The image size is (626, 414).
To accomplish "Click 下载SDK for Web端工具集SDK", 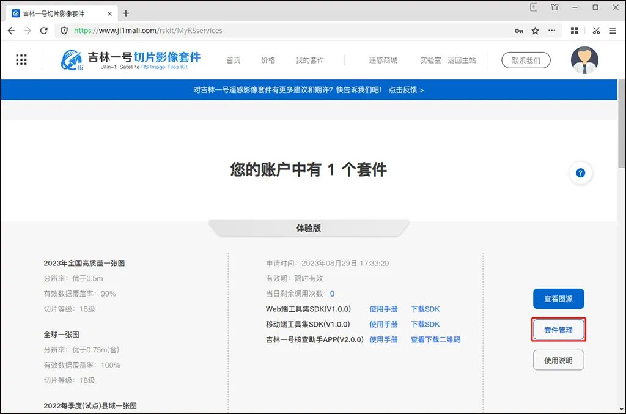I will (x=425, y=309).
